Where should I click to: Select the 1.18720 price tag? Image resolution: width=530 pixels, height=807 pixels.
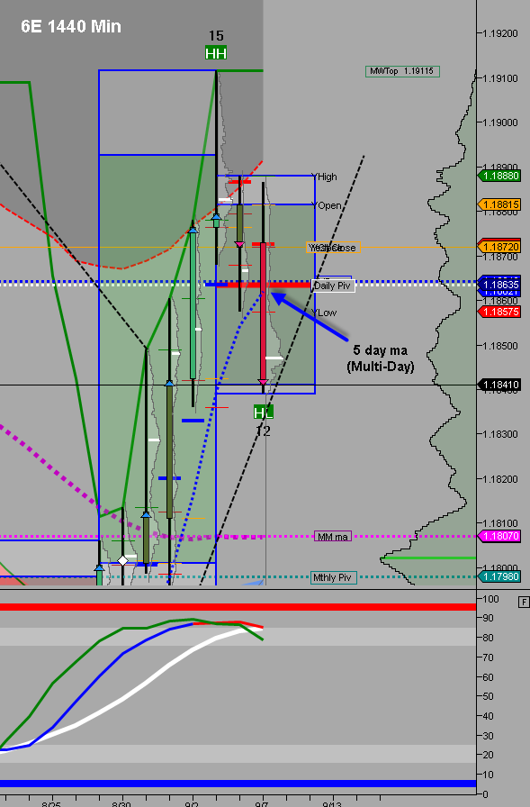pyautogui.click(x=499, y=247)
